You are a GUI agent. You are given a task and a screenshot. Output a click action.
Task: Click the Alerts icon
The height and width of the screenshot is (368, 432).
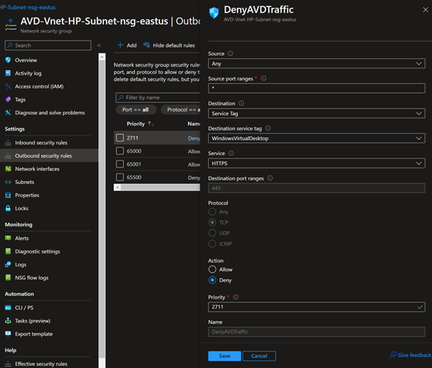click(8, 238)
